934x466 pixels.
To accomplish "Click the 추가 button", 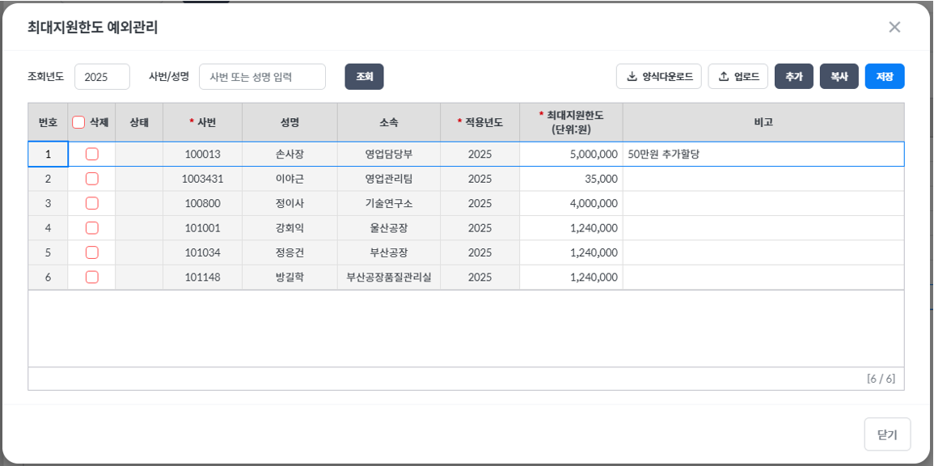I will (794, 76).
